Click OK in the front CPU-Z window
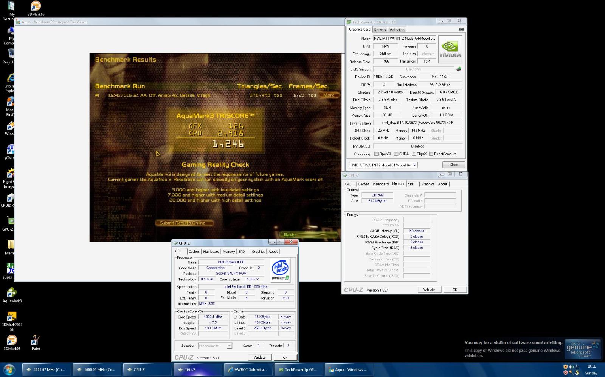 pyautogui.click(x=285, y=357)
